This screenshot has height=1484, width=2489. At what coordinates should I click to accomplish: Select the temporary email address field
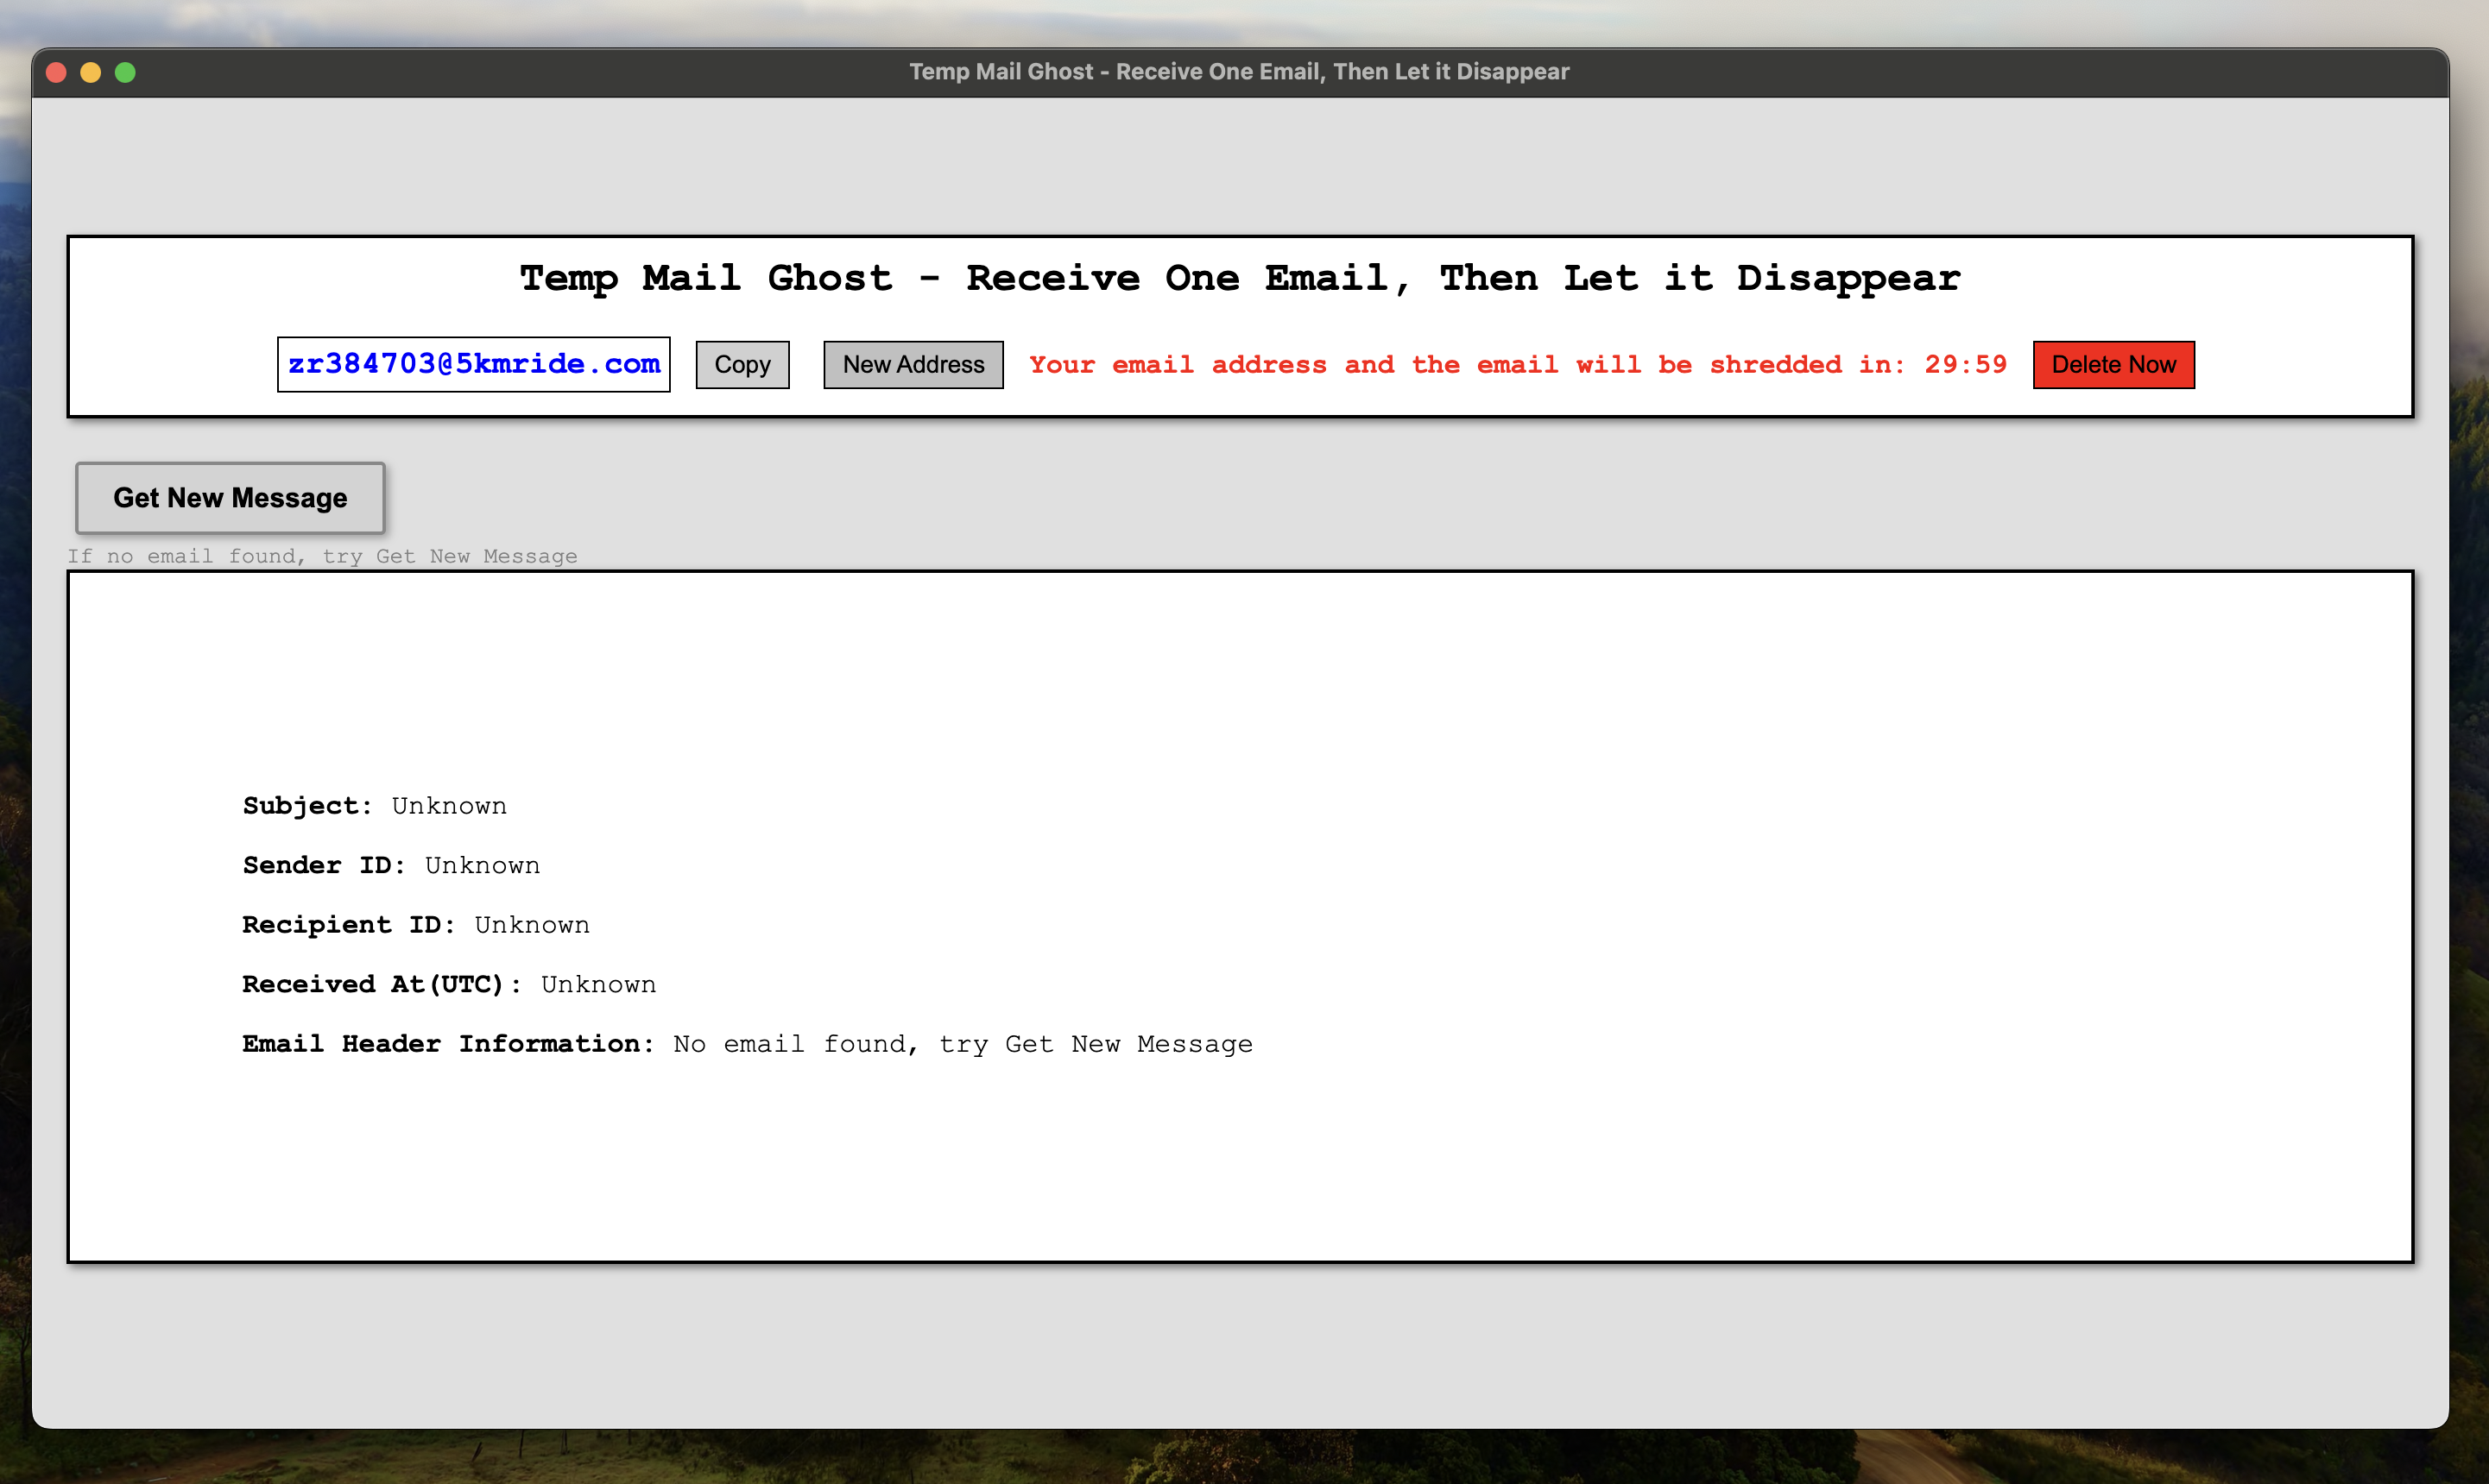(x=473, y=364)
